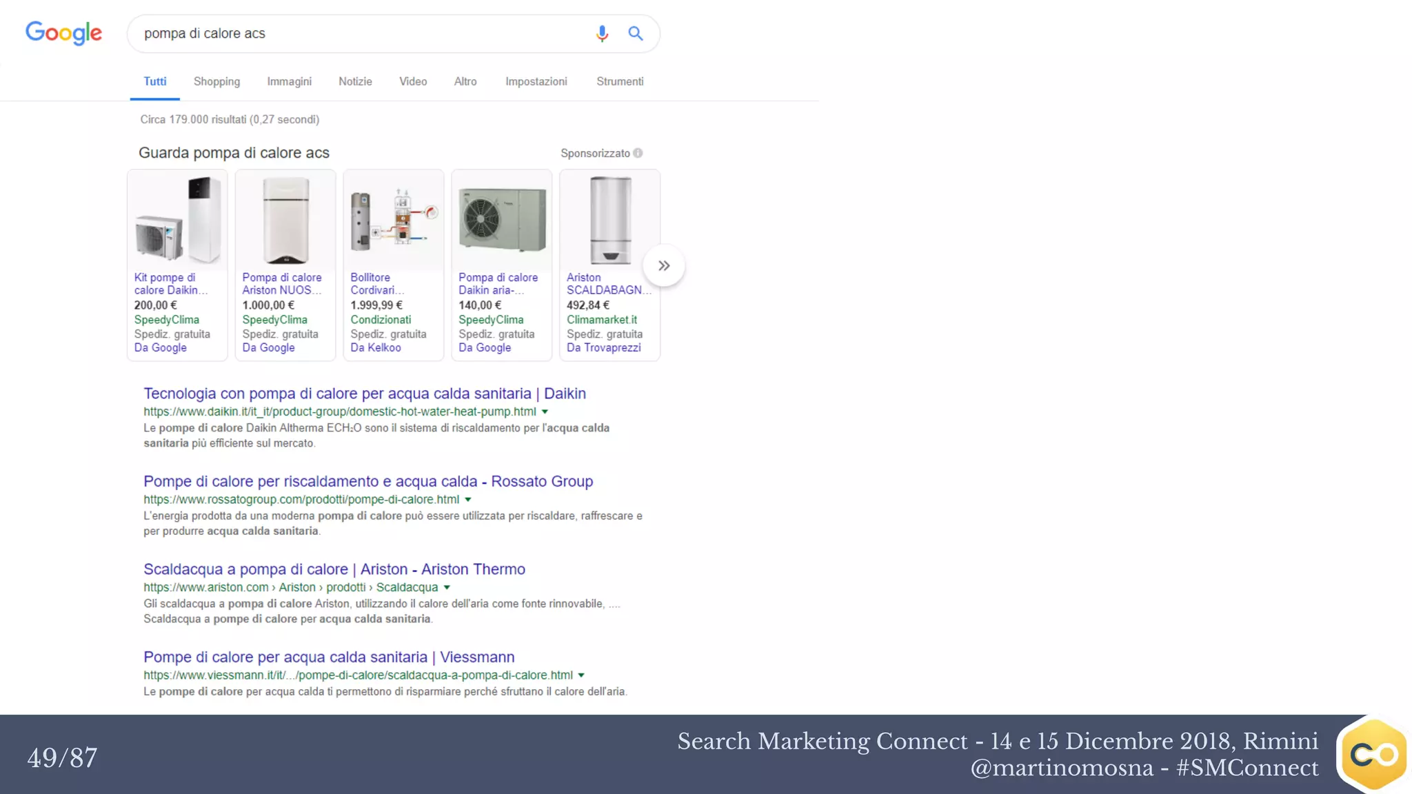Image resolution: width=1412 pixels, height=794 pixels.
Task: Click 'Da Google' under the 1.000,00 € product
Action: [x=268, y=347]
